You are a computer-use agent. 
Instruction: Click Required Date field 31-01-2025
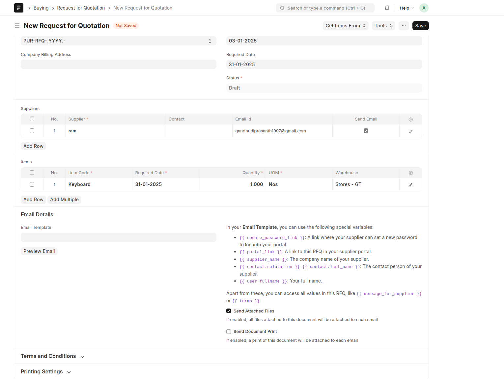(324, 64)
